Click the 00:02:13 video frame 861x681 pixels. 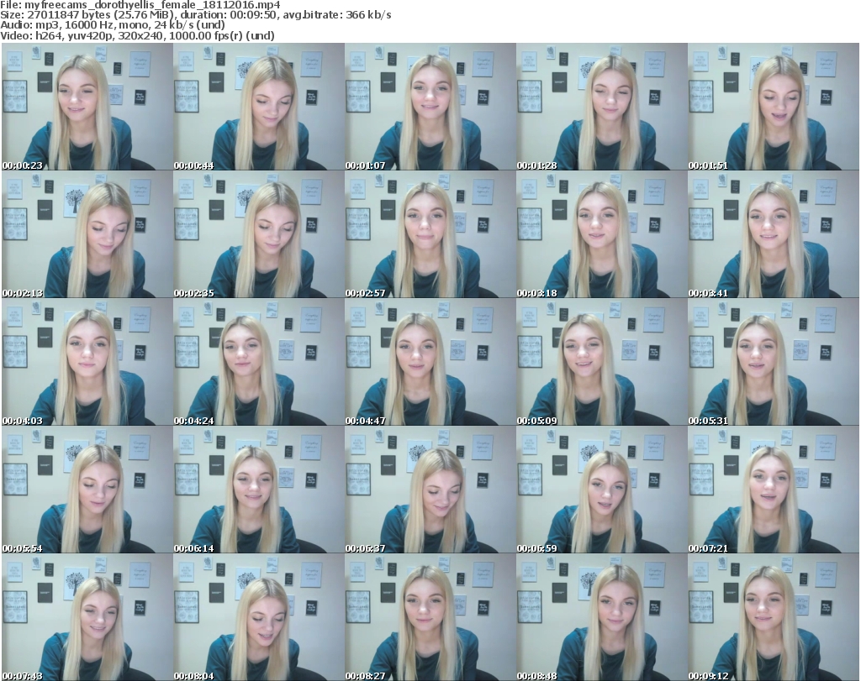[86, 234]
